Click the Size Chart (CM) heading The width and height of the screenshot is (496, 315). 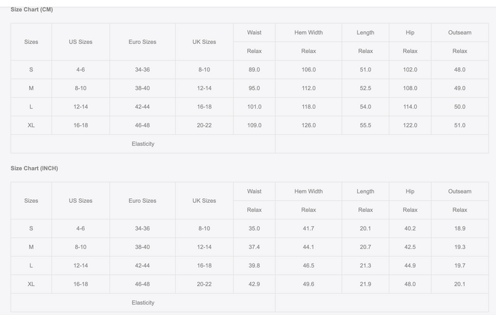pos(32,10)
